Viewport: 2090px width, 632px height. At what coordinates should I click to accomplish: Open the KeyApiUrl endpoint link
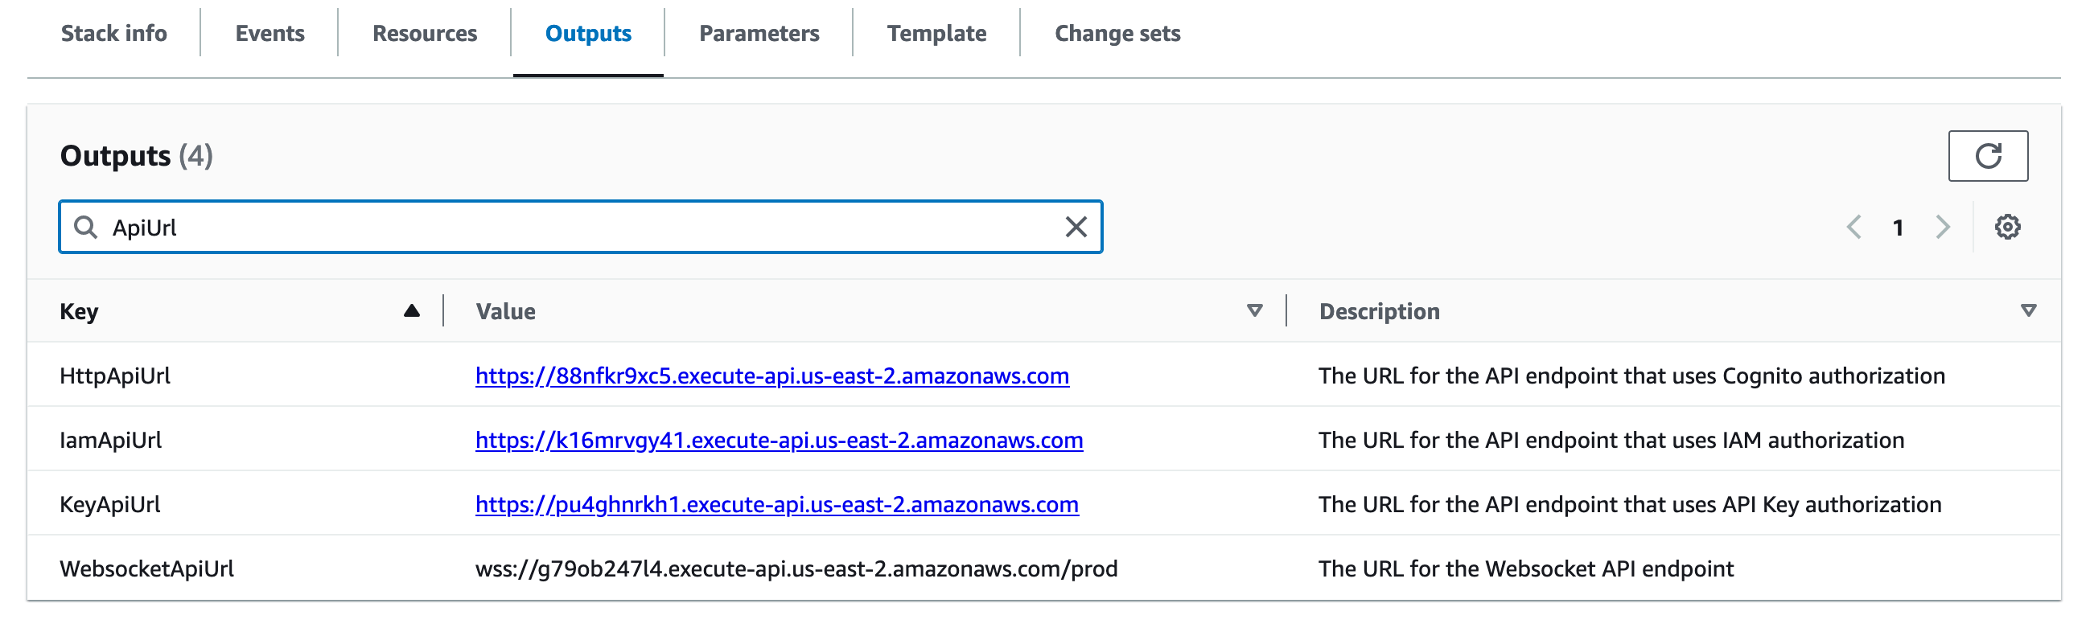pos(776,505)
